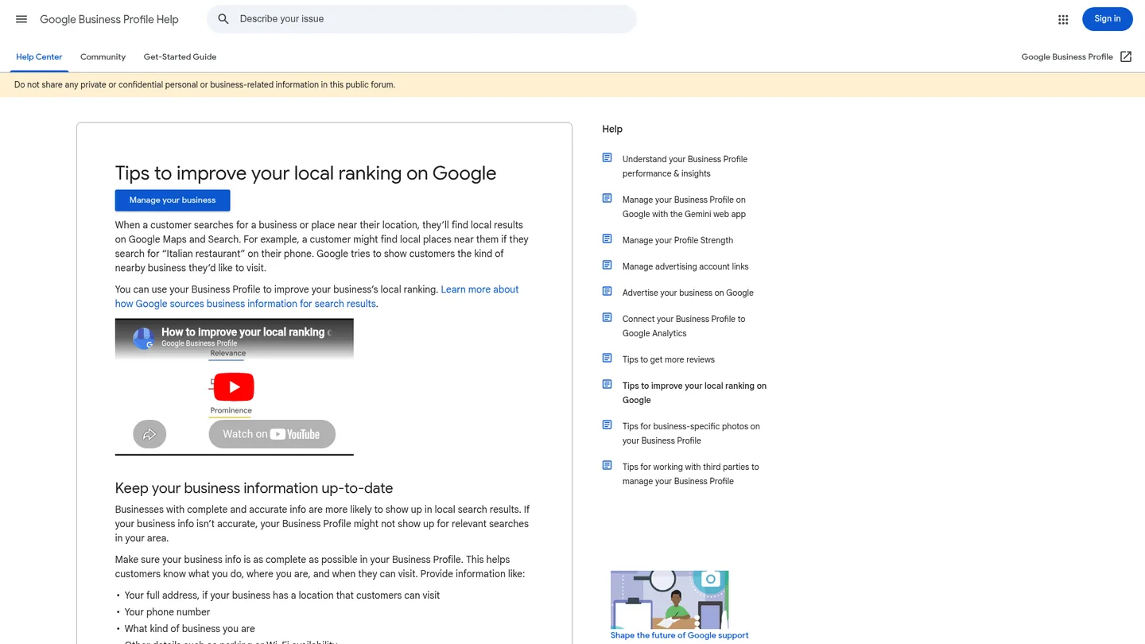1145x644 pixels.
Task: Click article icon beside Connect to Google Analytics
Action: (607, 318)
